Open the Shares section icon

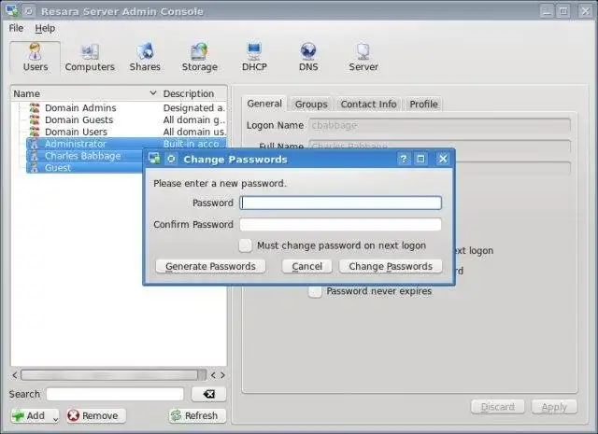145,51
